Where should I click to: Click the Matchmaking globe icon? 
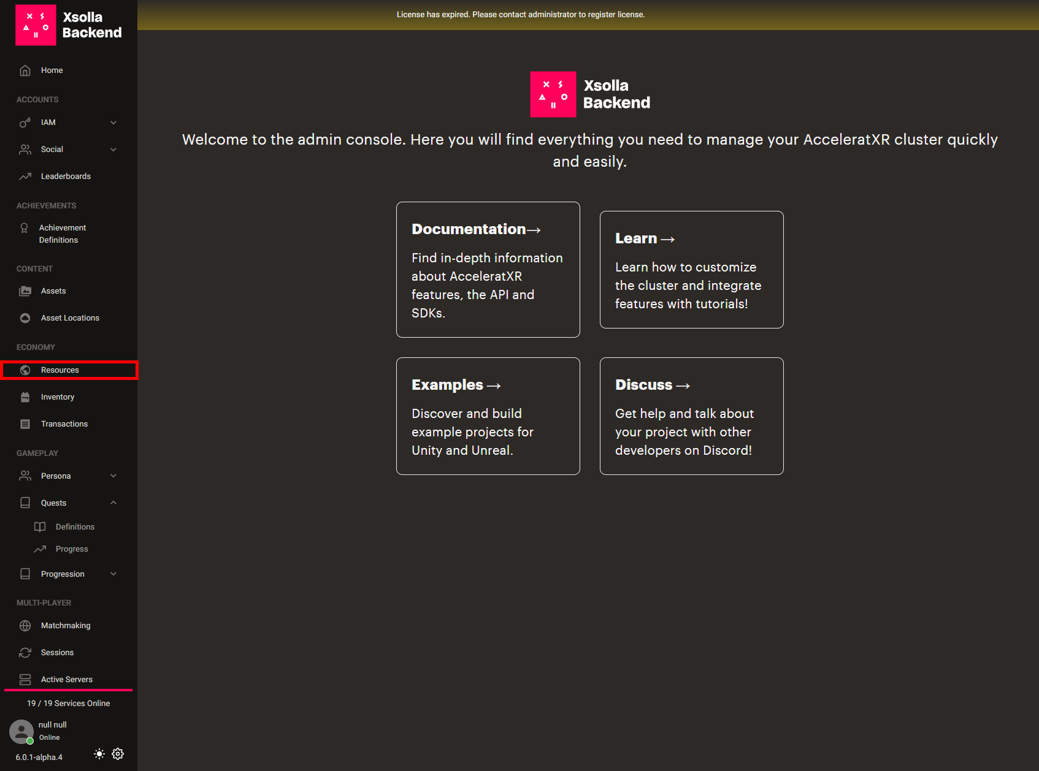pos(25,626)
